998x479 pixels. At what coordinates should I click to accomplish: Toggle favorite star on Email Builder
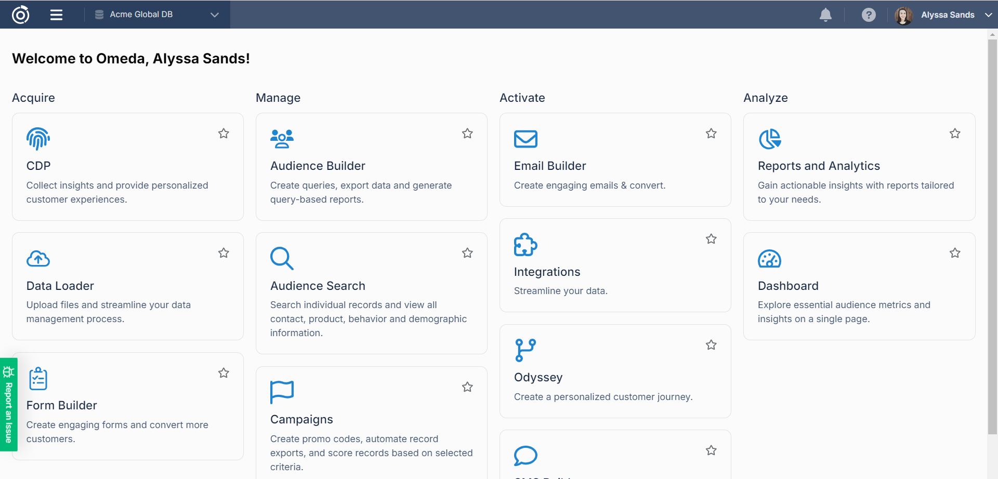pos(711,134)
